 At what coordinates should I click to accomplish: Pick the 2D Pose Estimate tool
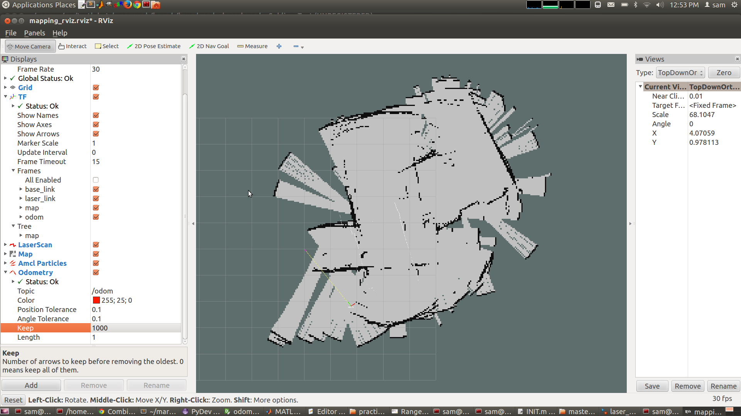tap(154, 46)
